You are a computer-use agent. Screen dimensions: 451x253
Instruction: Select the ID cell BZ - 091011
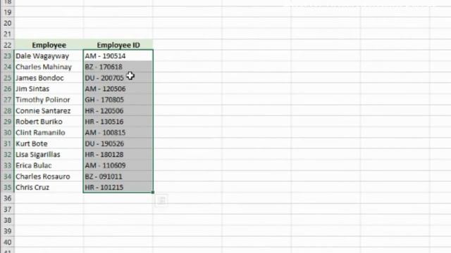coord(118,176)
